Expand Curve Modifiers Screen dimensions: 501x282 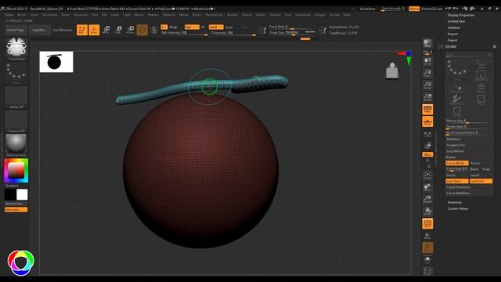tap(458, 193)
